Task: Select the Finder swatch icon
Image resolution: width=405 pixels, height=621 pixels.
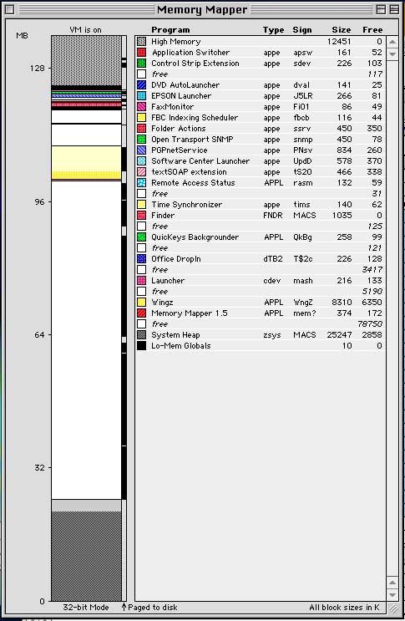Action: pyautogui.click(x=141, y=215)
